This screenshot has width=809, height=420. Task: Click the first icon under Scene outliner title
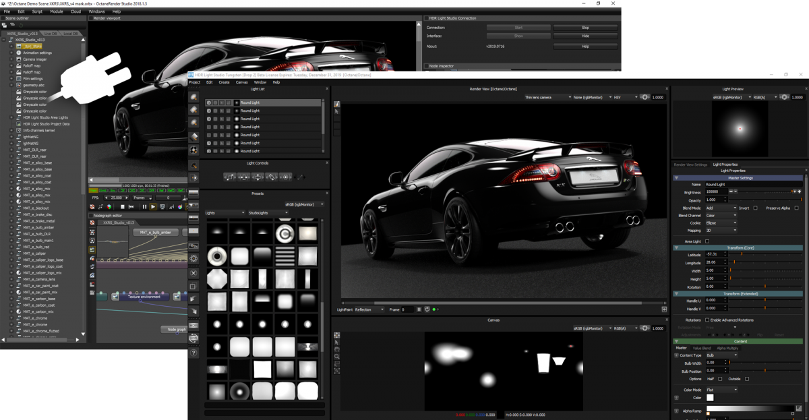pos(4,25)
